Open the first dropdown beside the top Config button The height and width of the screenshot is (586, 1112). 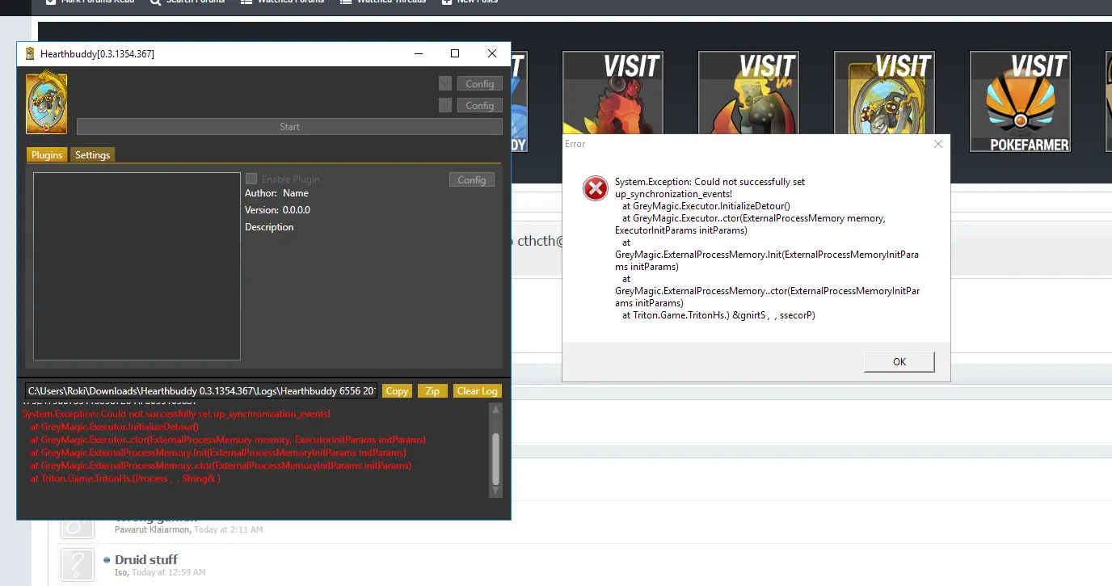point(445,83)
